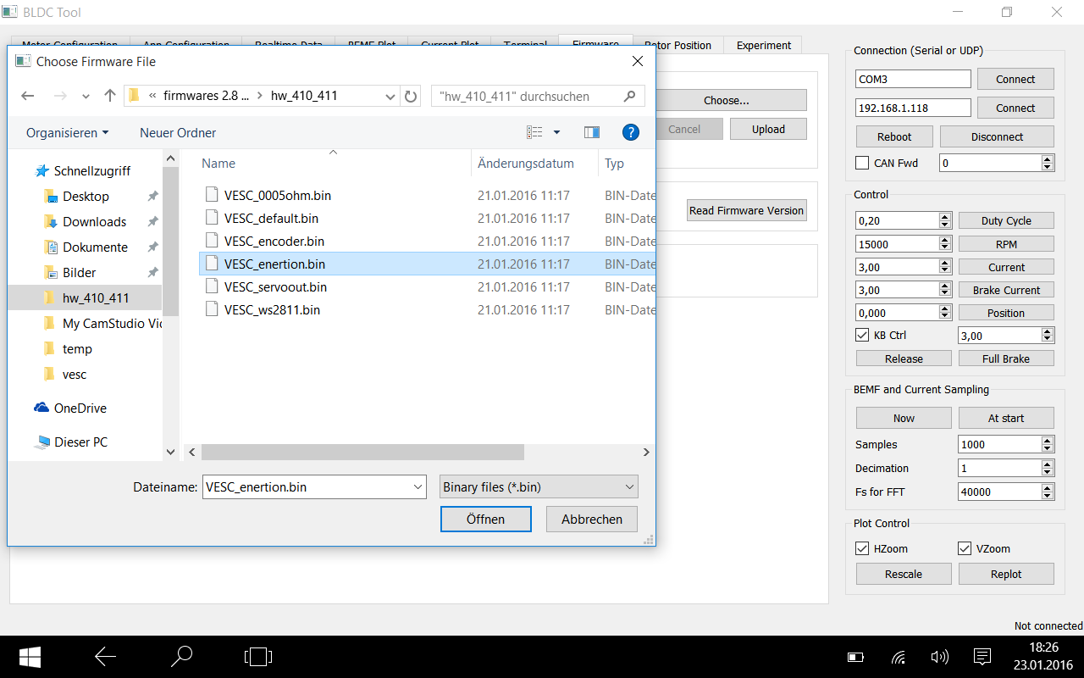Image resolution: width=1084 pixels, height=678 pixels.
Task: Click the horizontal scrollbar in file list
Action: (x=362, y=453)
